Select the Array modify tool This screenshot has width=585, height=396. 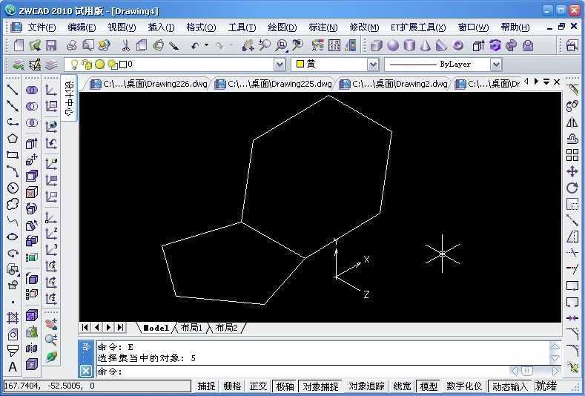coord(572,155)
